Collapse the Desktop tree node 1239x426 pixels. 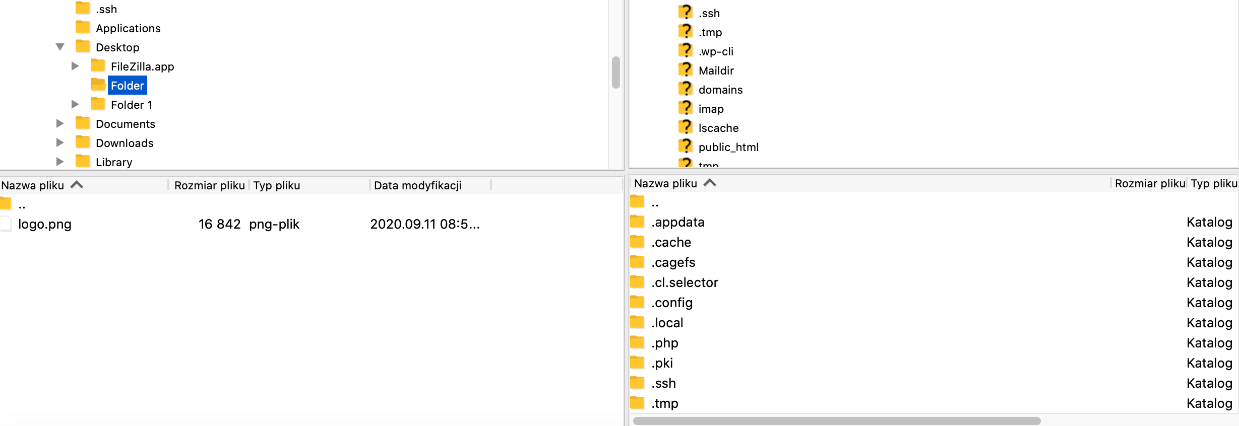[x=60, y=47]
